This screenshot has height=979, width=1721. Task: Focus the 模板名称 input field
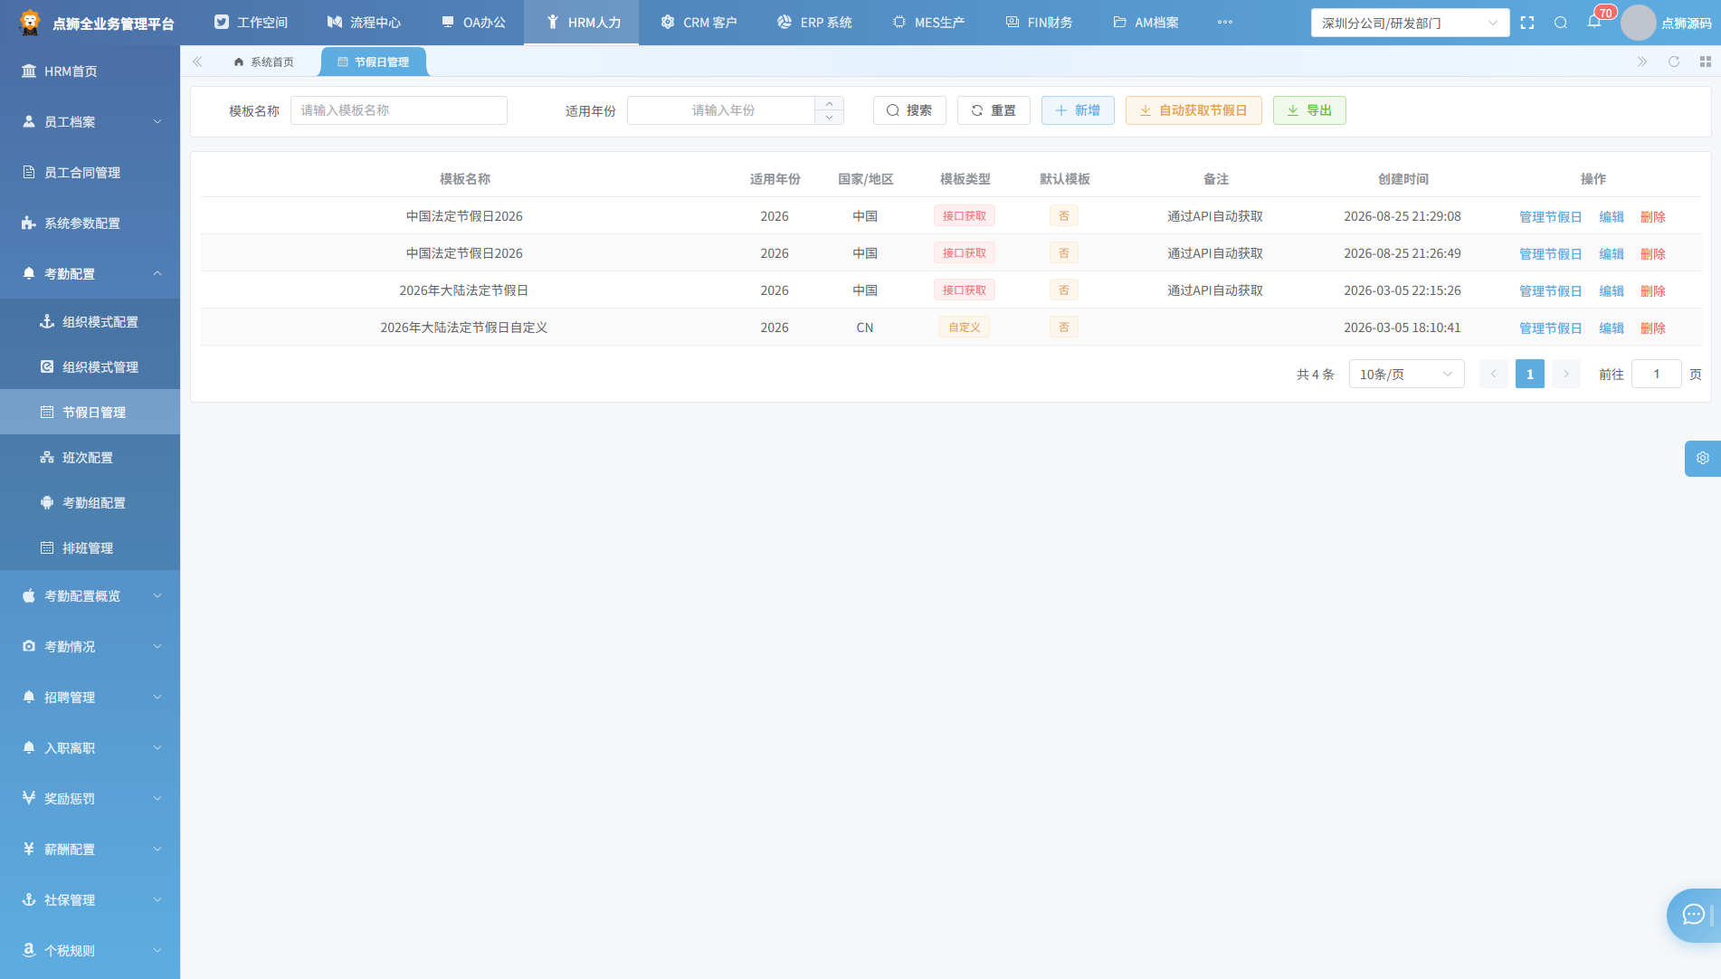399,110
